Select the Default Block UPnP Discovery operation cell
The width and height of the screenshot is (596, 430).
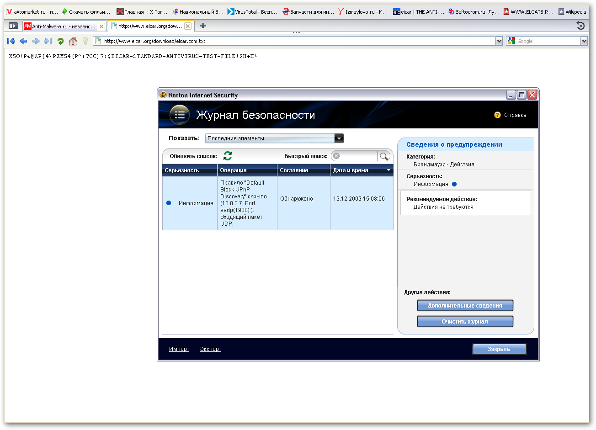(x=247, y=203)
